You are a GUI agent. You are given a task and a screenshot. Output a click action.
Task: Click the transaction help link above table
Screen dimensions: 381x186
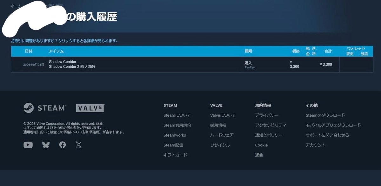[x=64, y=41]
